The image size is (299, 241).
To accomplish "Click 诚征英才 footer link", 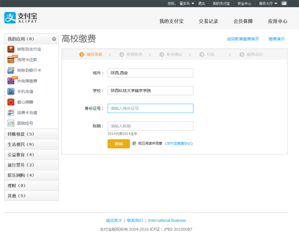I will (114, 221).
